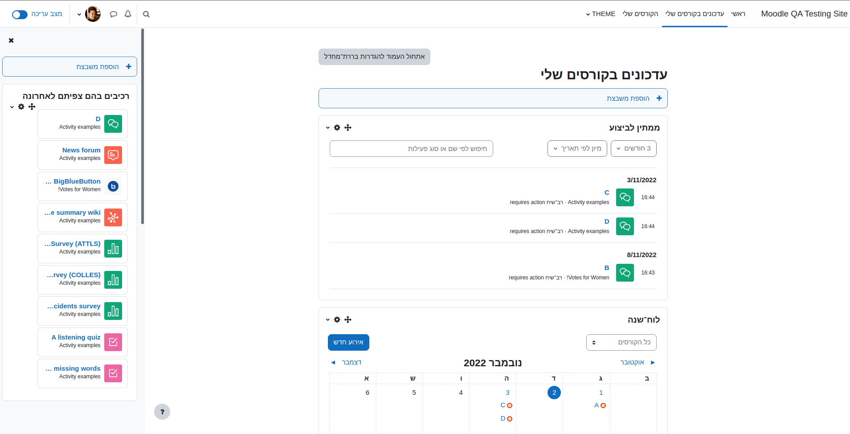Collapse recently accessed items block chevron
The height and width of the screenshot is (434, 850).
[12, 107]
